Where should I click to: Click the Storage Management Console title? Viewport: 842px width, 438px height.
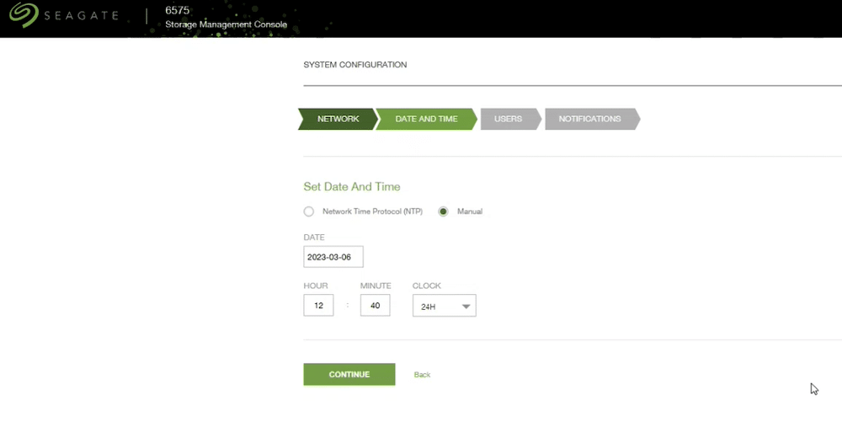(226, 24)
